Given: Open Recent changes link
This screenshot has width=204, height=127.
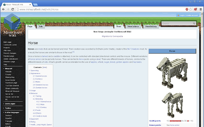Looking at the screenshot, I should click(x=10, y=53).
